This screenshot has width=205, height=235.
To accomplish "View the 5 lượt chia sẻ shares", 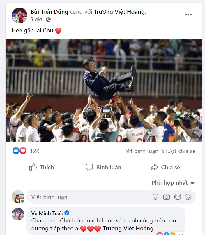I will tap(179, 151).
